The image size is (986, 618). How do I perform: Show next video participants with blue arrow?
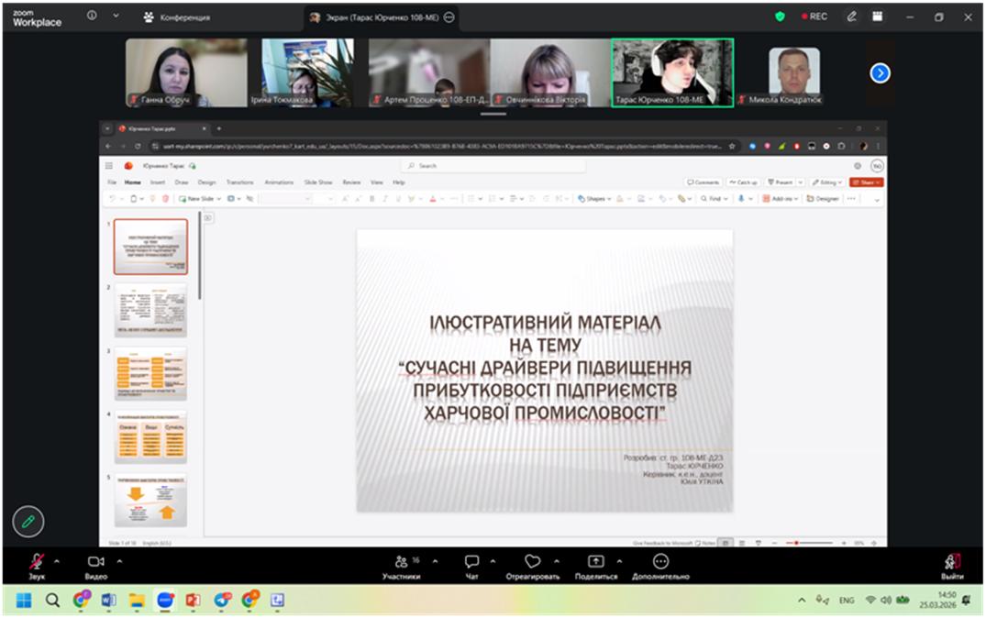(880, 73)
